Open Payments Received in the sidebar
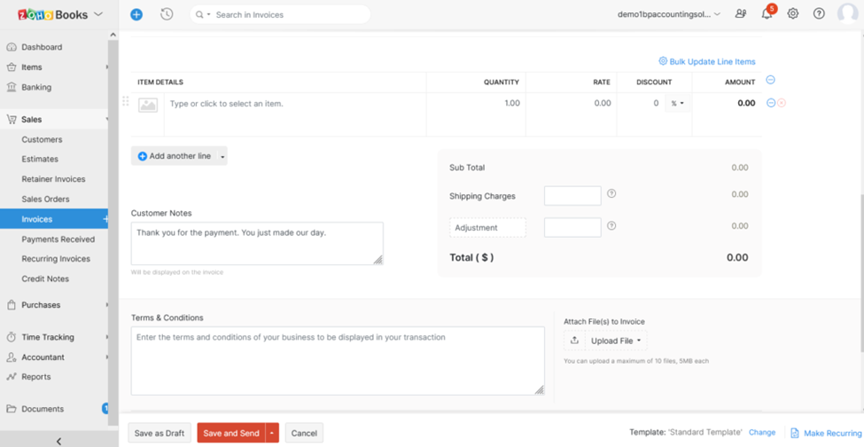 point(58,239)
